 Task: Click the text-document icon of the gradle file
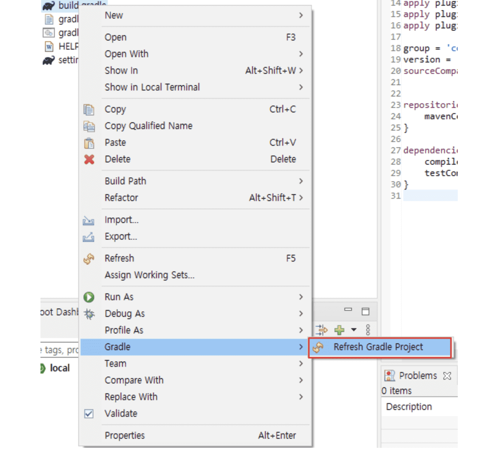coord(49,19)
